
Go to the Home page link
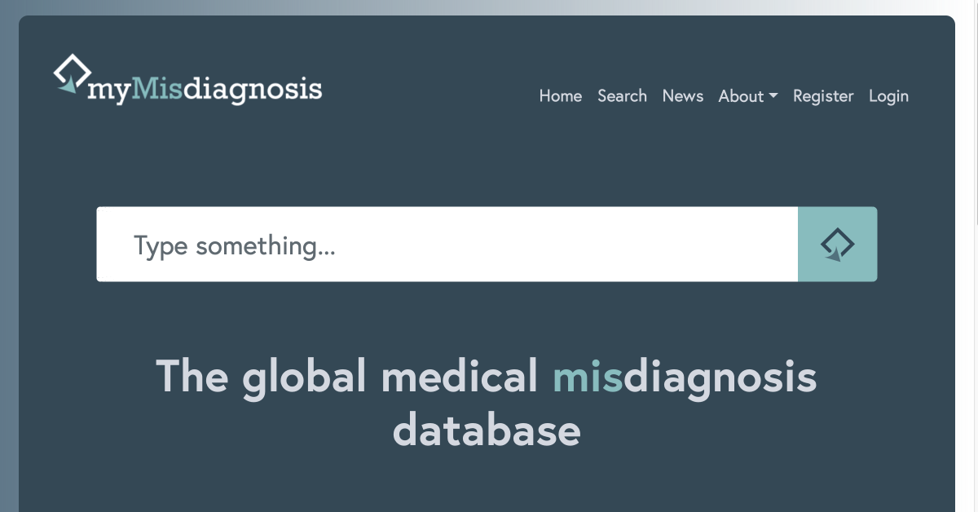pos(561,96)
